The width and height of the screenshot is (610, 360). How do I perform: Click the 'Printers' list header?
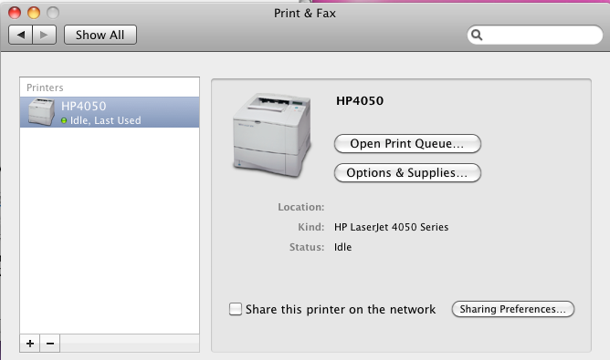click(45, 87)
